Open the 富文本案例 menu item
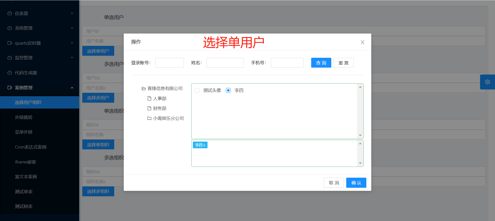 tap(39, 177)
